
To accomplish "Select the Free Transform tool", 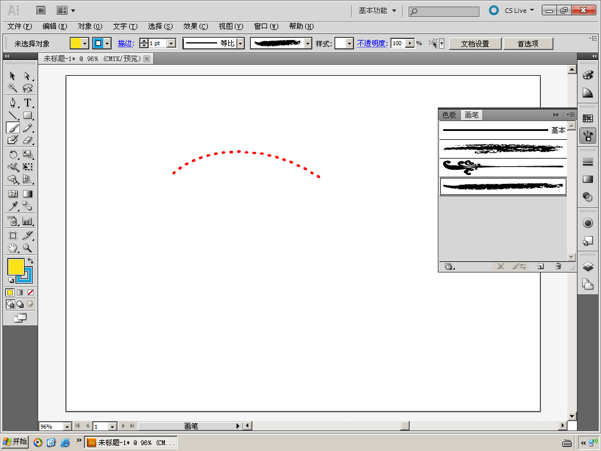I will (x=27, y=167).
